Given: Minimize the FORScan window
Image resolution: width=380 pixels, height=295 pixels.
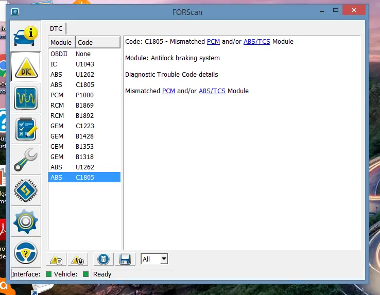Looking at the screenshot, I should 322,11.
